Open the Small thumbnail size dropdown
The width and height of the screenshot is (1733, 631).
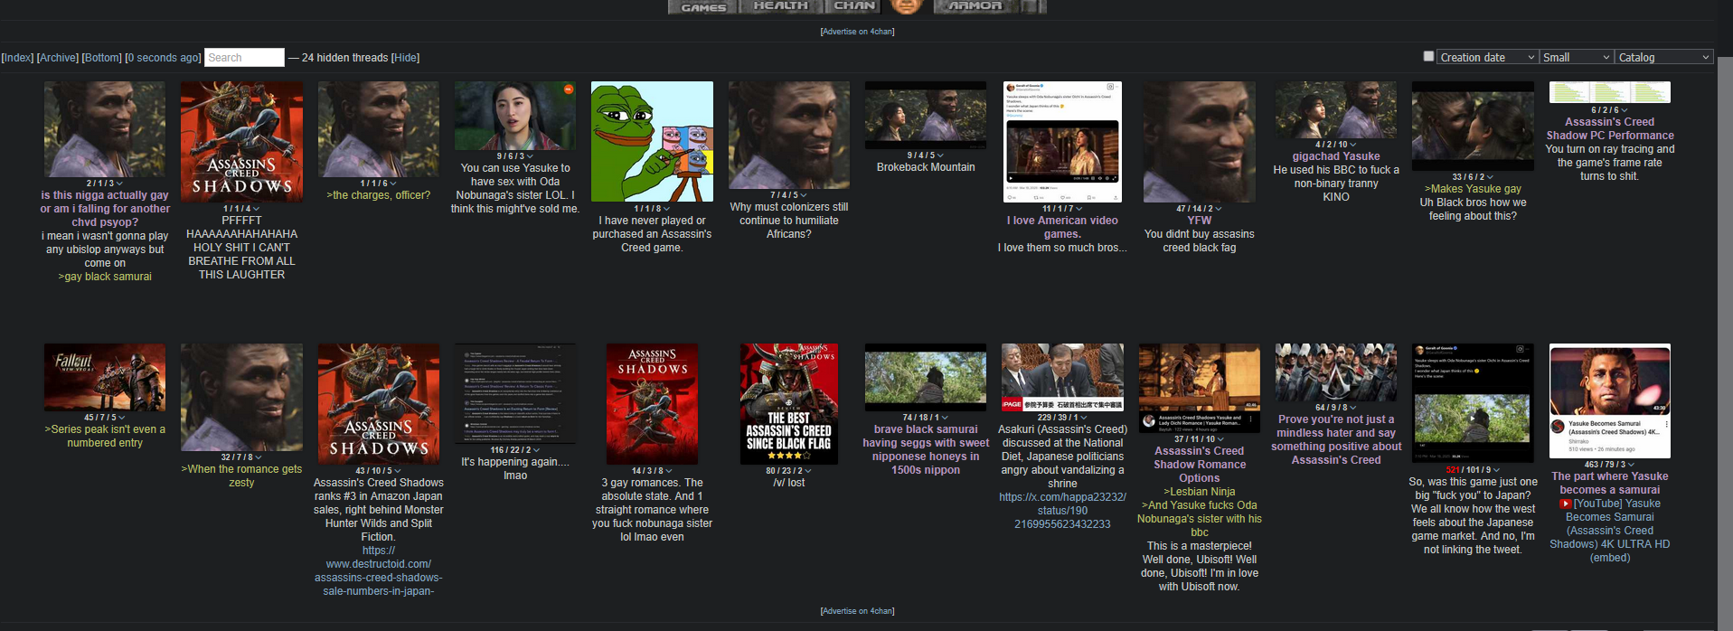click(x=1576, y=57)
